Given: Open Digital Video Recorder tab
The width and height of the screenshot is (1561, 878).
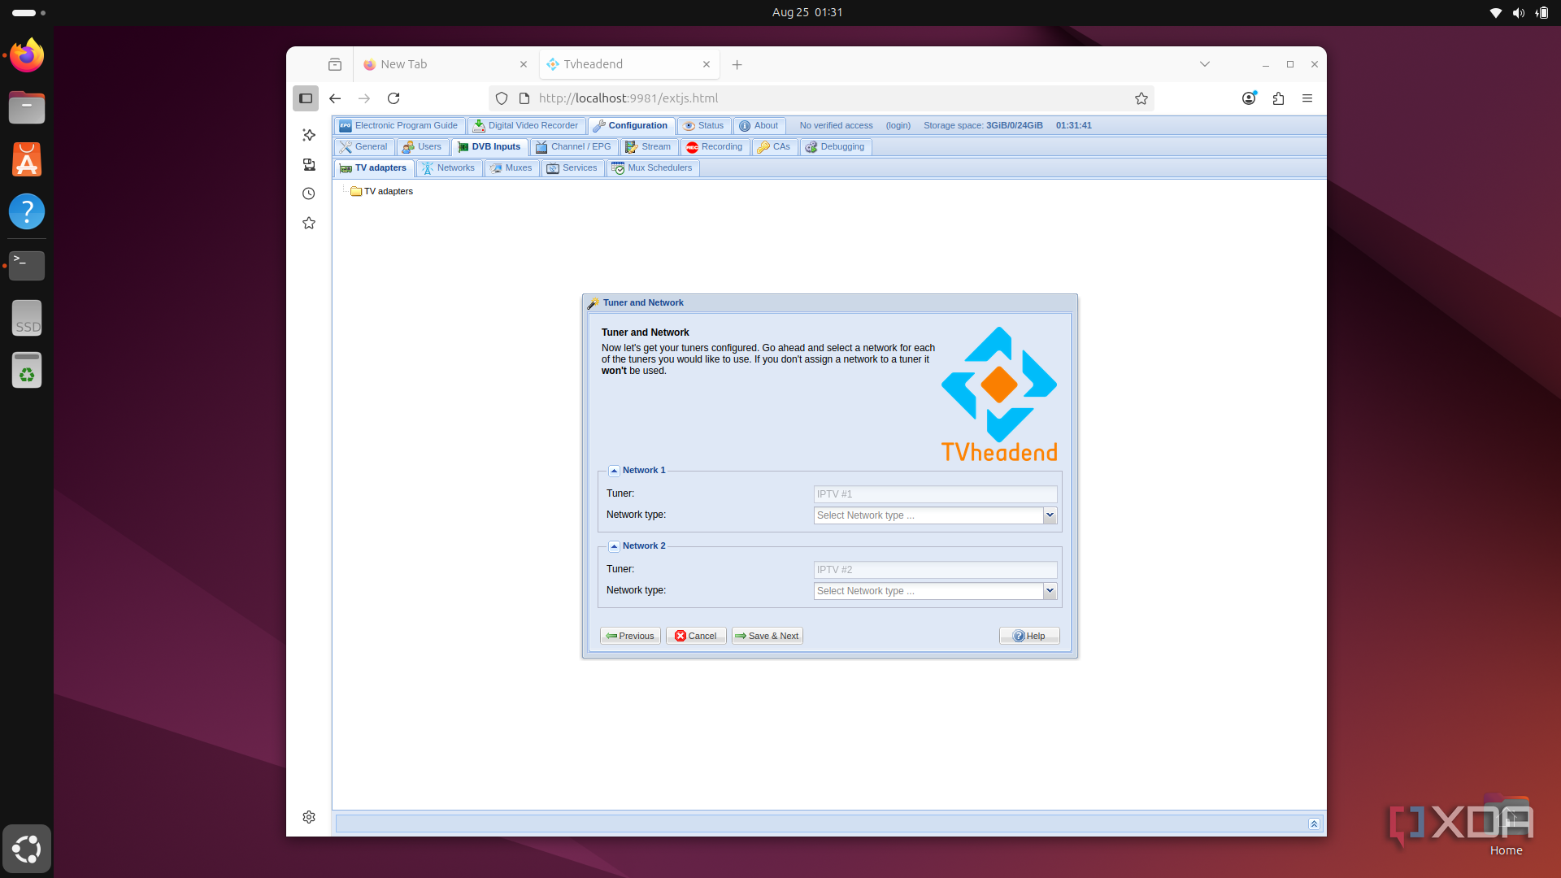Looking at the screenshot, I should click(526, 125).
